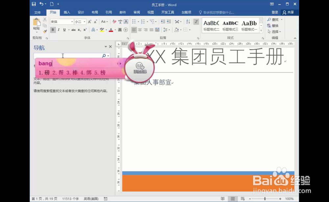
Task: Decrease the paragraph indent
Action: click(163, 22)
